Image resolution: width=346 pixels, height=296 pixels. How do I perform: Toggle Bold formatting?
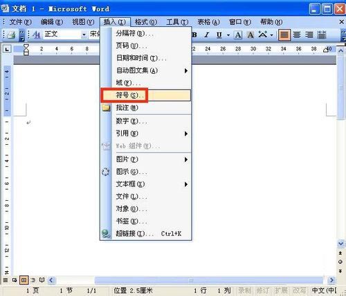coord(194,35)
